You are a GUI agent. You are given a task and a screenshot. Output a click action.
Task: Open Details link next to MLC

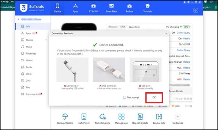pyautogui.click(x=187, y=68)
